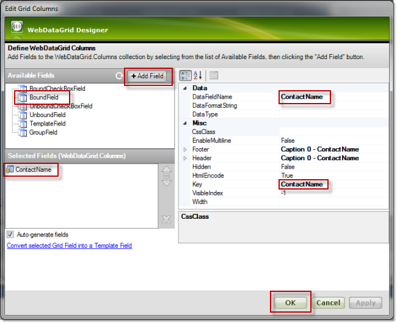Image resolution: width=397 pixels, height=323 pixels.
Task: Remove selected field with X icon
Action: pos(166,219)
